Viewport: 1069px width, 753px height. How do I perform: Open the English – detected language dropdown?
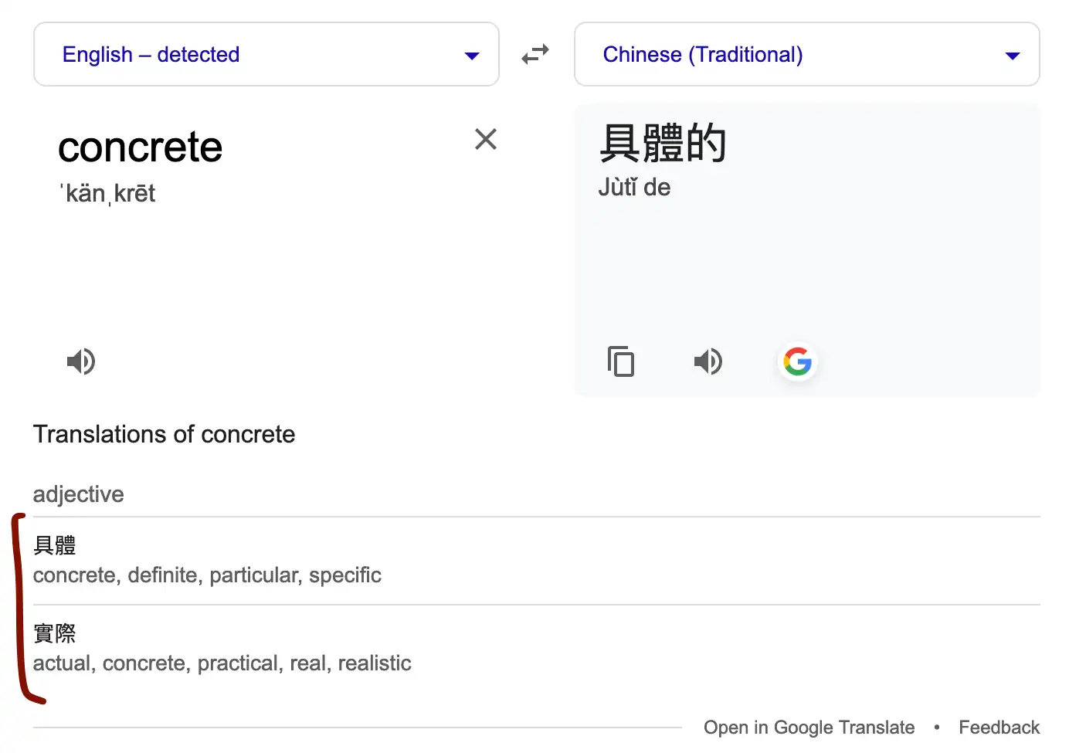tap(266, 54)
